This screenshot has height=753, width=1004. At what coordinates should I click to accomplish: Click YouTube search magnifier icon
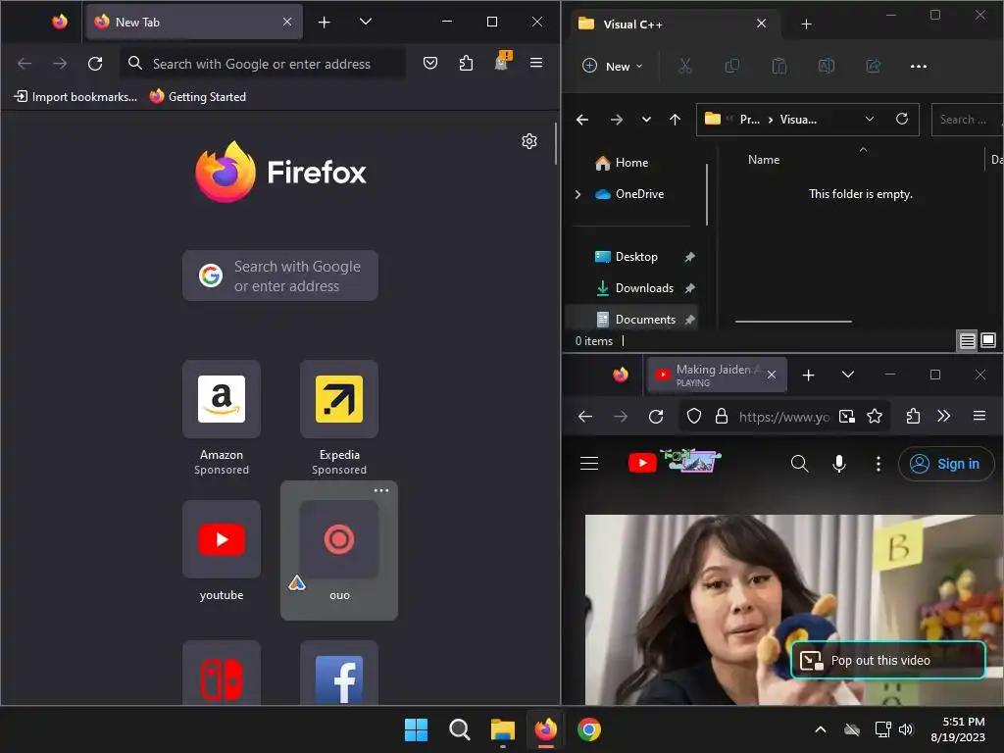(x=800, y=464)
